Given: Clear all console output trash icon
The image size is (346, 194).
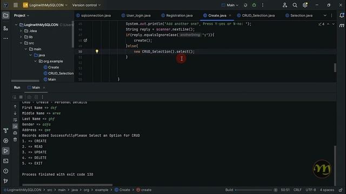Looking at the screenshot, I should tap(15, 140).
